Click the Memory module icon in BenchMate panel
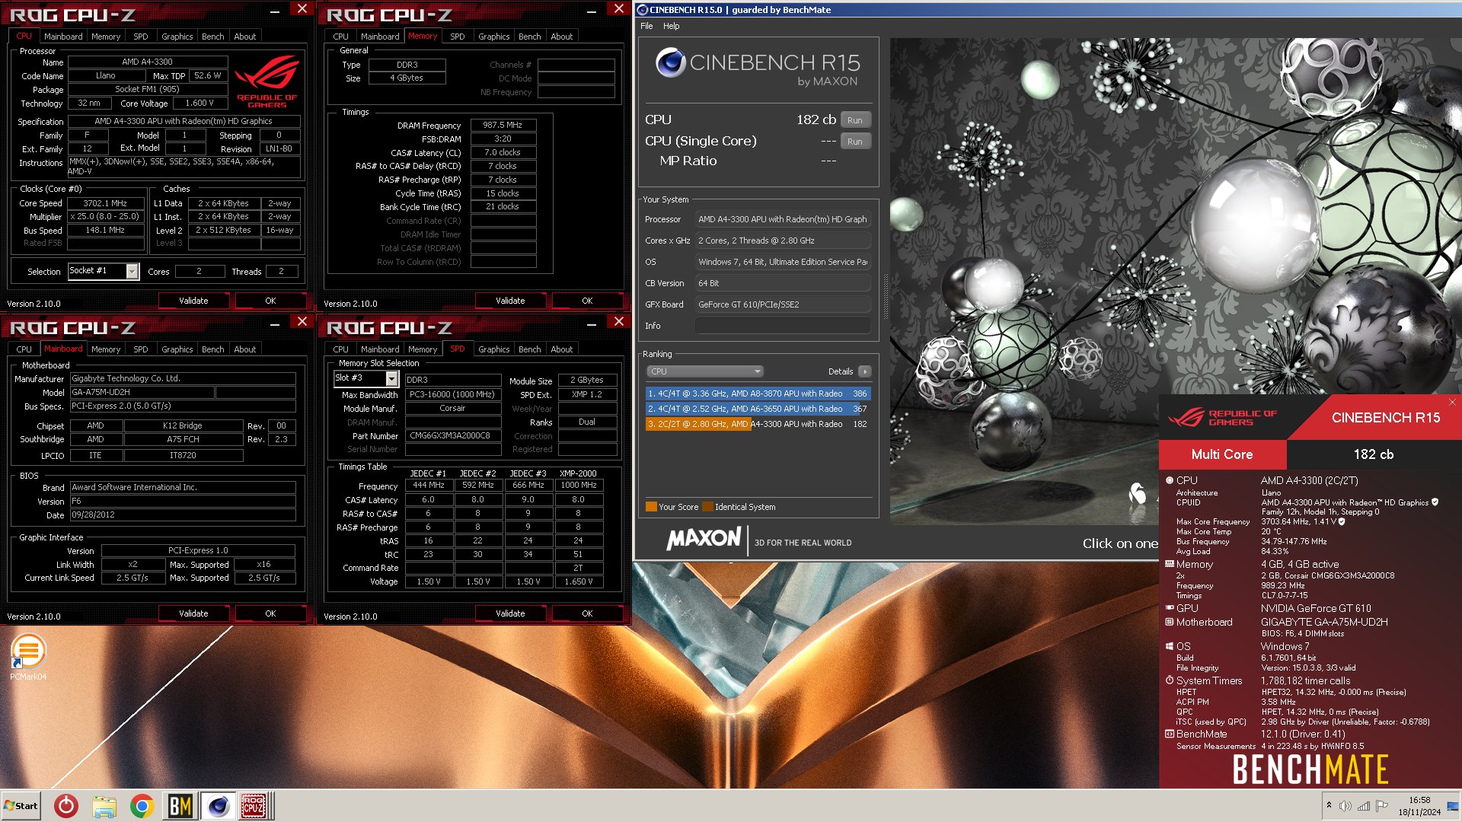 [1170, 564]
